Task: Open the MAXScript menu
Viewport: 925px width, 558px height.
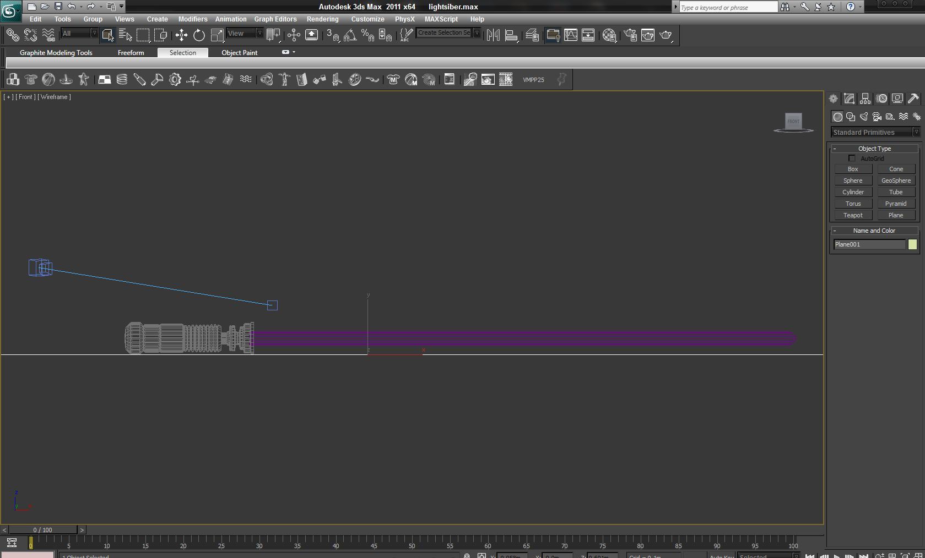Action: (x=441, y=19)
